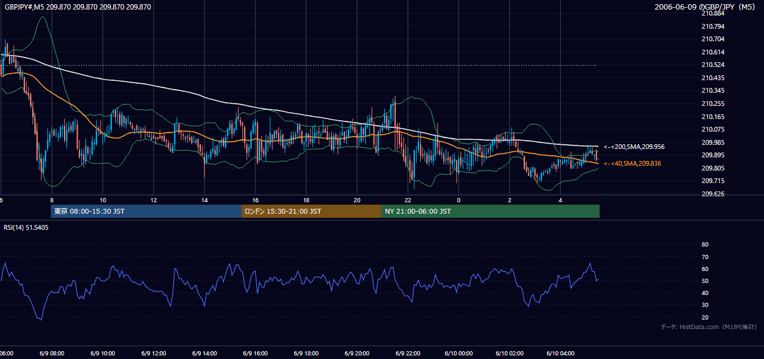Screen dimensions: 764x359
Task: Click the 6/9 22:00 time axis label
Action: click(408, 353)
